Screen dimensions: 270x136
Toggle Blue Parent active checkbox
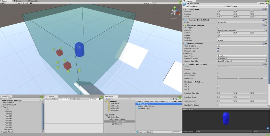coord(188,4)
